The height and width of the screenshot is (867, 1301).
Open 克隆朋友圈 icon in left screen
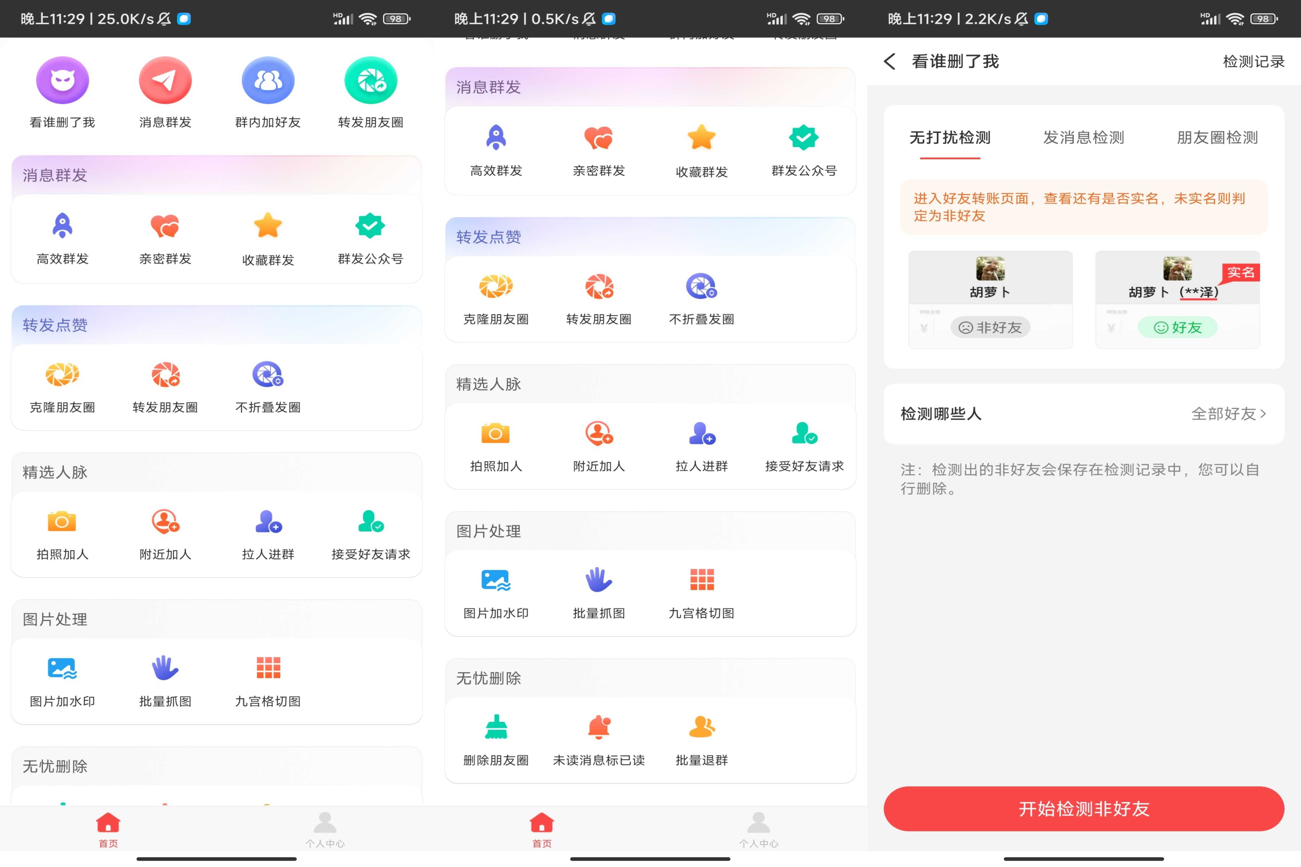[x=62, y=375]
